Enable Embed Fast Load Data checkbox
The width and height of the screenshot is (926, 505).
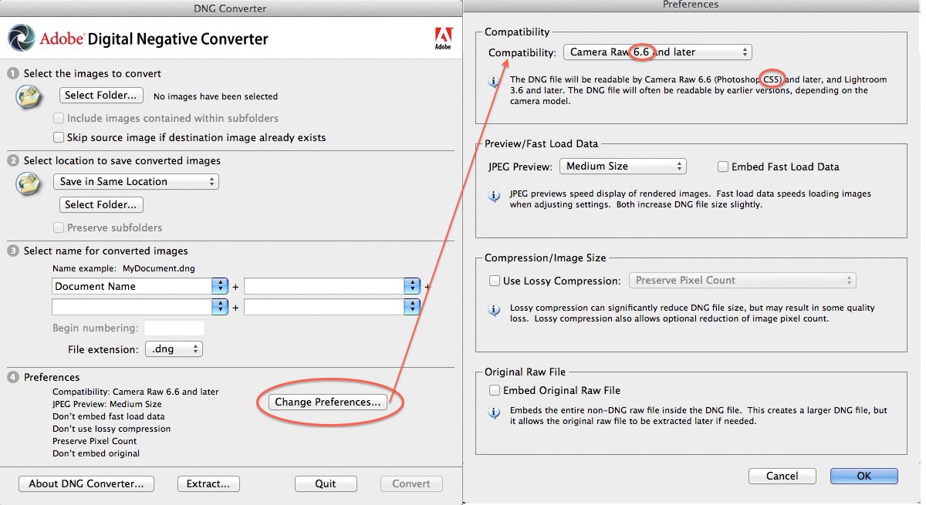pyautogui.click(x=723, y=167)
